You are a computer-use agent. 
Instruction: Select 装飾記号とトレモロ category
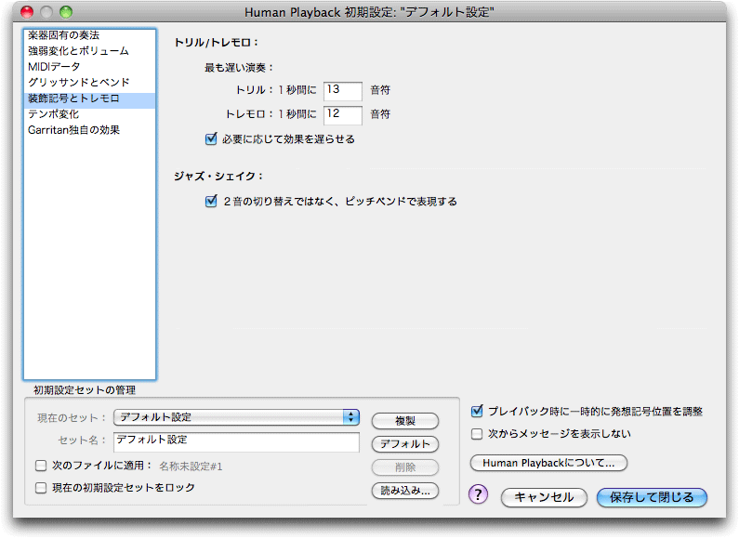[x=89, y=99]
